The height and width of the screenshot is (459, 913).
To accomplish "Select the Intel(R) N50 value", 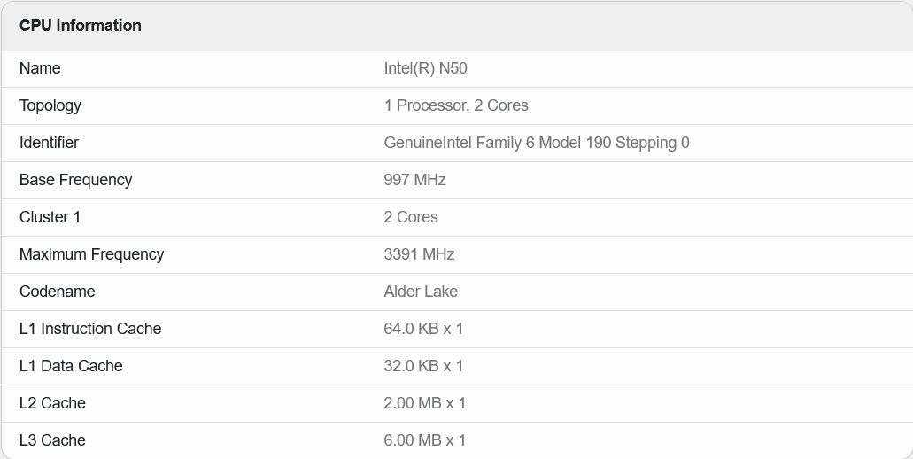I will tap(425, 68).
